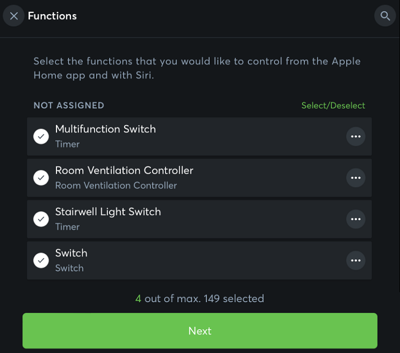
Task: Open more options for the Switch function
Action: [356, 261]
